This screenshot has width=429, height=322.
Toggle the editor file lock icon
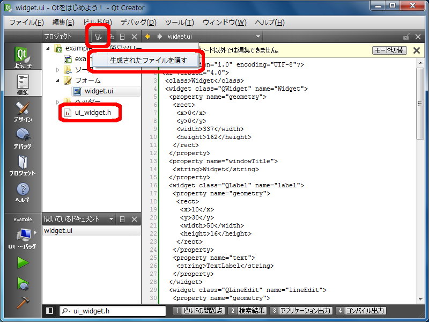[406, 36]
